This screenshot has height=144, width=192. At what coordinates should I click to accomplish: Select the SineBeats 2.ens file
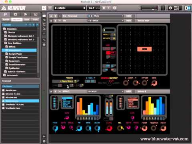[x=20, y=108]
